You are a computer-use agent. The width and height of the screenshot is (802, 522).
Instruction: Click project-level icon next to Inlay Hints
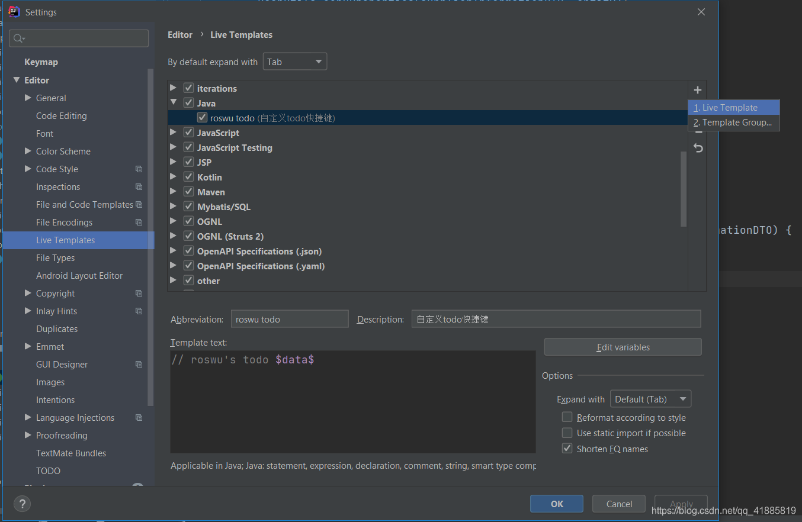[139, 311]
